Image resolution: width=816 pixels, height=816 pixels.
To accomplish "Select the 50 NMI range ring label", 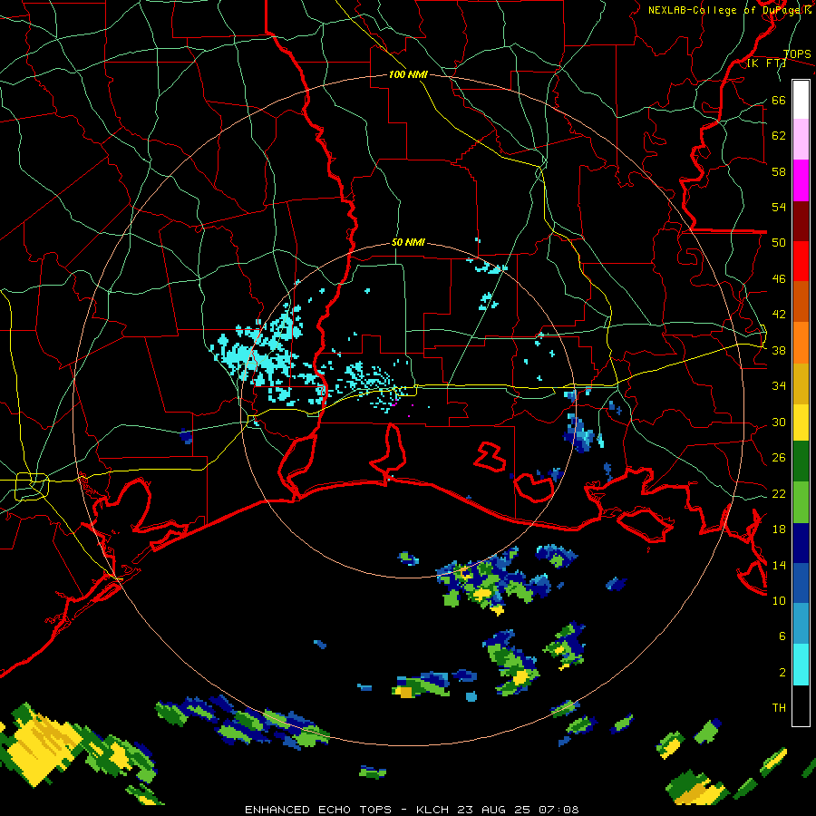I will tap(409, 242).
